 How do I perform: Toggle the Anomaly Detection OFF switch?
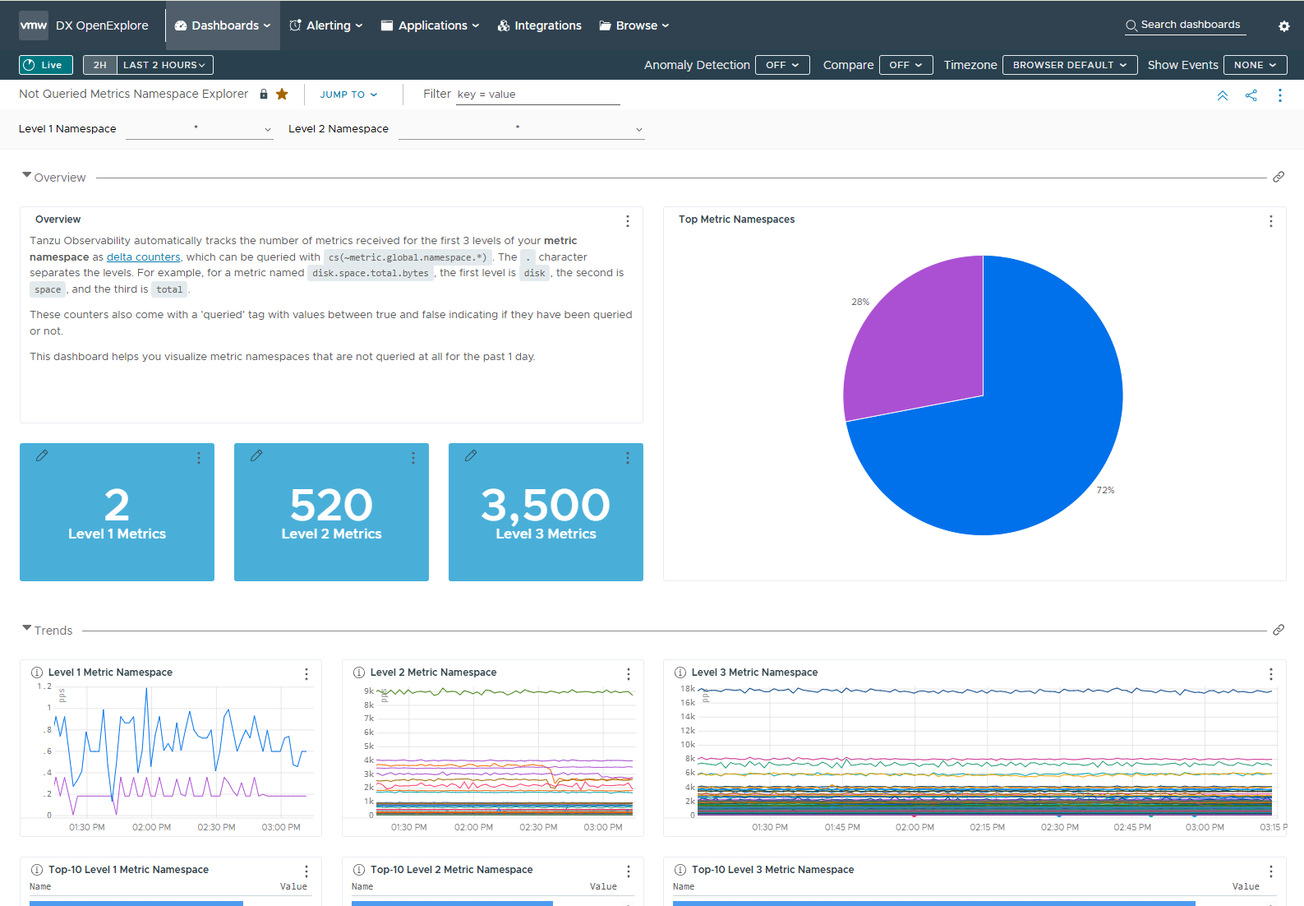781,65
